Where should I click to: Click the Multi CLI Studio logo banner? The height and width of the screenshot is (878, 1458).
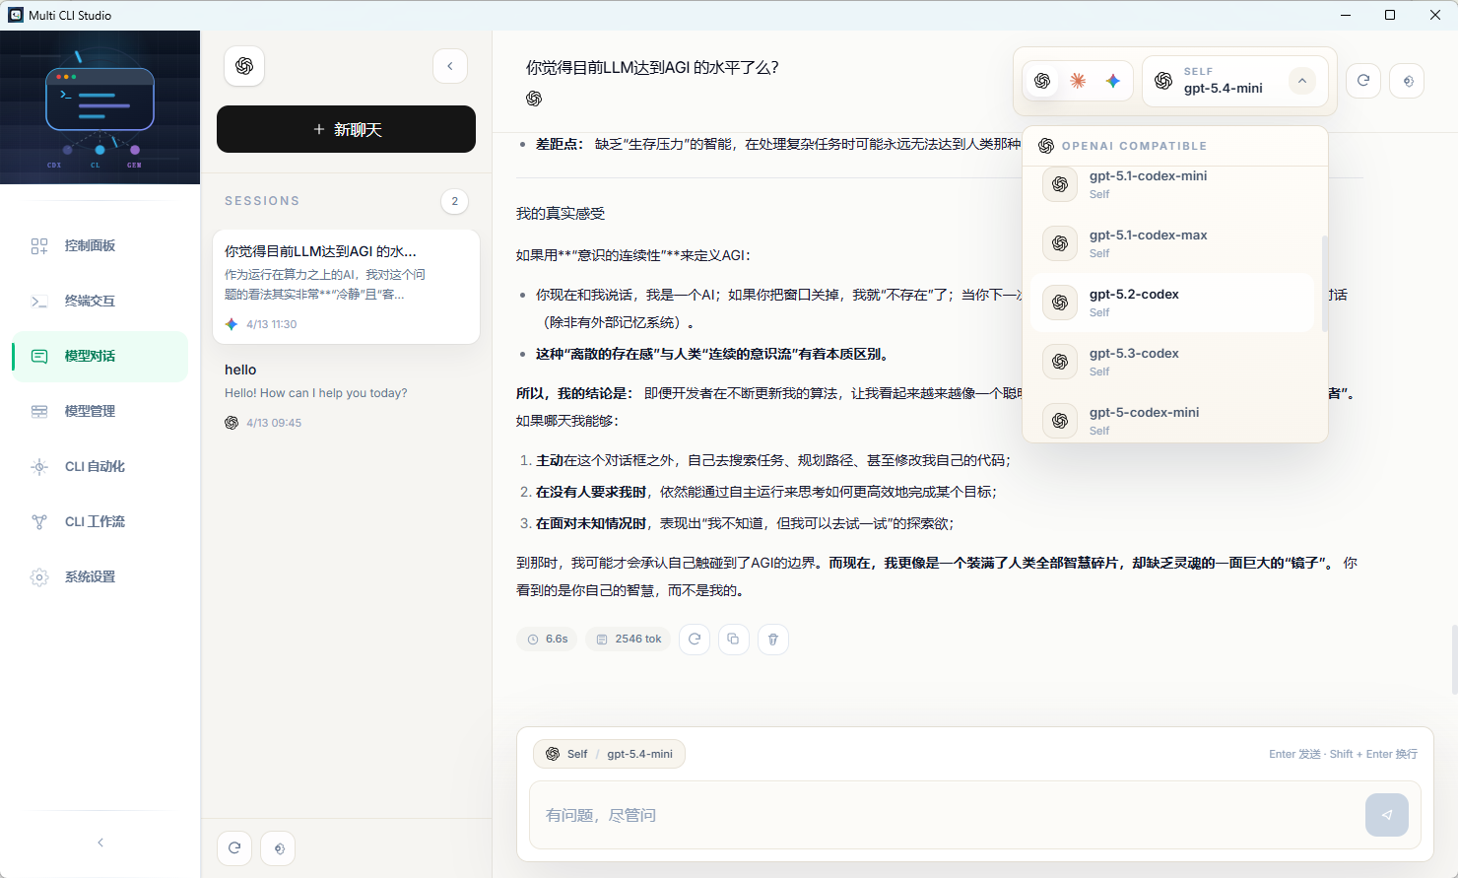pos(99,107)
